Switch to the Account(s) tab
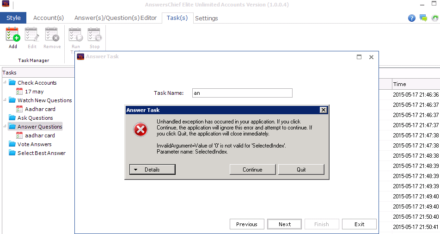Image resolution: width=440 pixels, height=234 pixels. (48, 18)
